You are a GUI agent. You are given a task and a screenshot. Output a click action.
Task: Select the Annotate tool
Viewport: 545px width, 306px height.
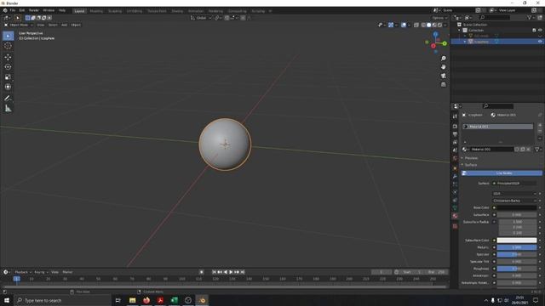point(8,99)
